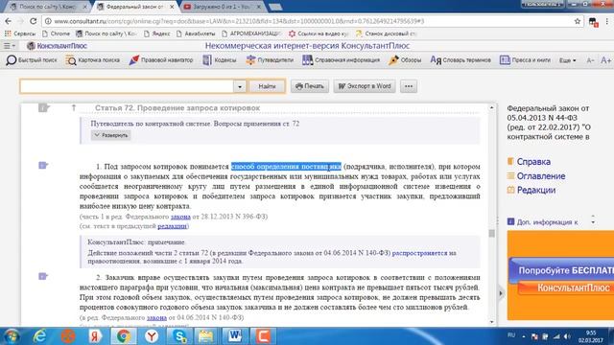Viewport: 614px width, 345px height.
Task: Open Yandex browser Y icon in taskbar
Action: tap(152, 336)
